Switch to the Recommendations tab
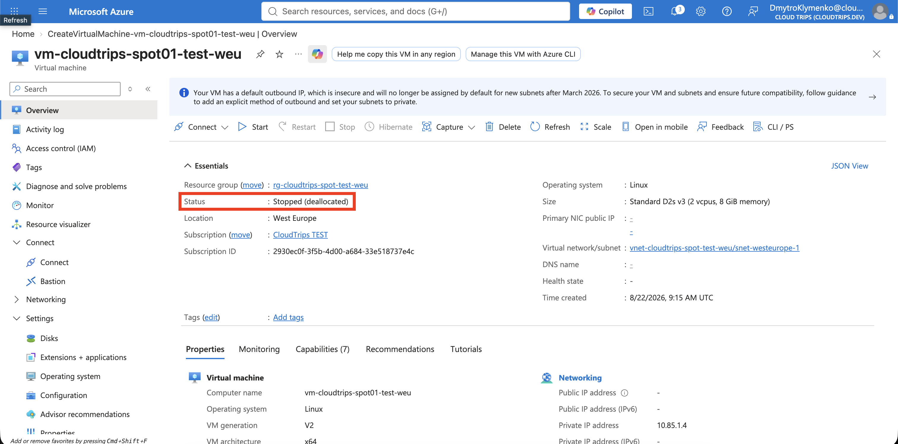Screen dimensions: 898x444 400,349
